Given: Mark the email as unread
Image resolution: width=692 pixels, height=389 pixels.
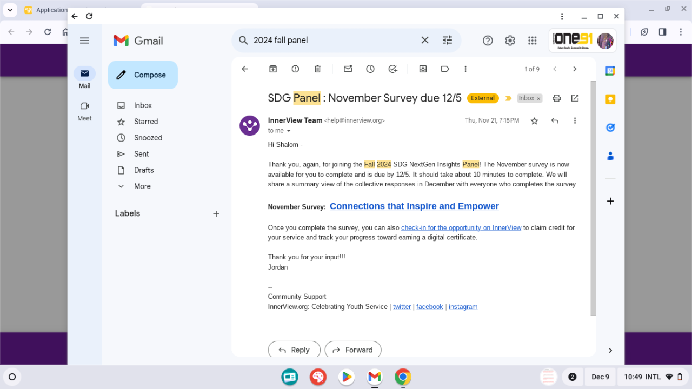Looking at the screenshot, I should pyautogui.click(x=348, y=69).
